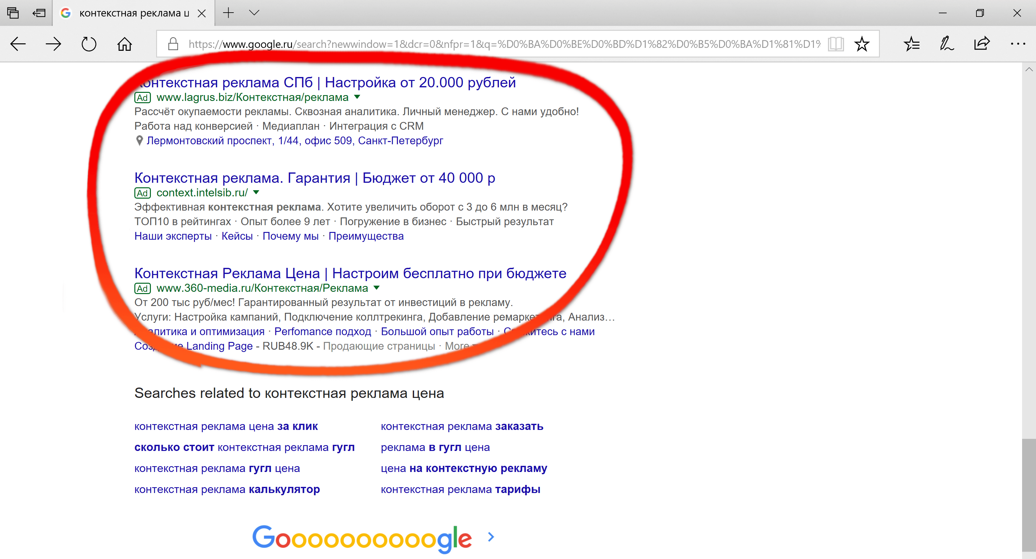Restore down the browser window
Viewport: 1036px width, 559px height.
980,13
